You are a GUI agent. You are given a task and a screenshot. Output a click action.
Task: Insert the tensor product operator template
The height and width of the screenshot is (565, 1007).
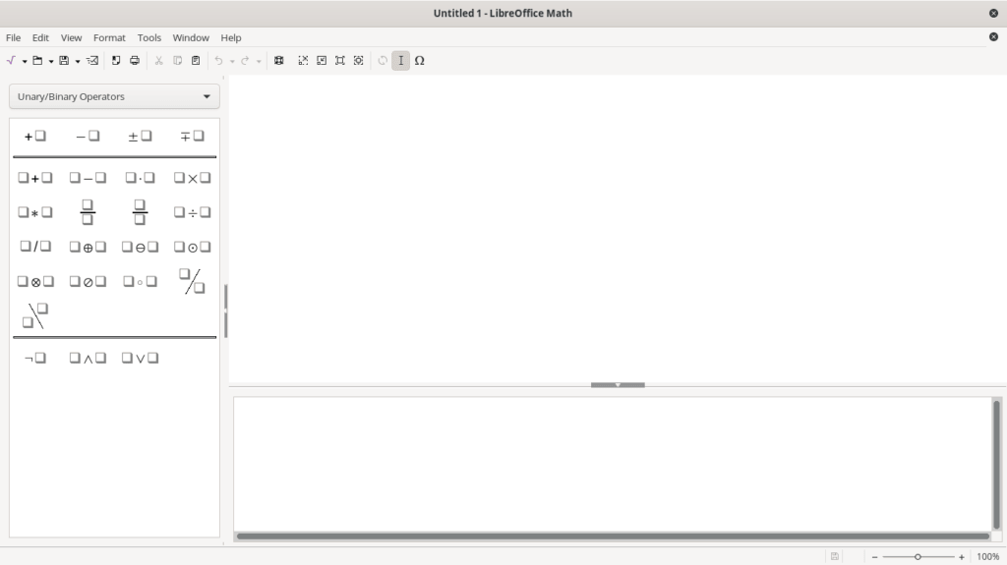coord(35,281)
